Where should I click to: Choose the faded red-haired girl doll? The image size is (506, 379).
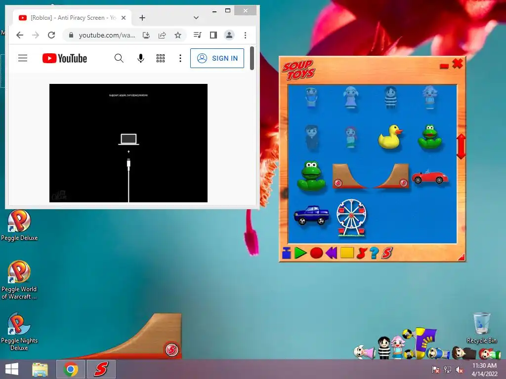(351, 138)
